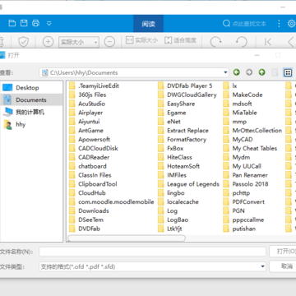
Task: Click the print icon in blue toolbar
Action: 36,23
